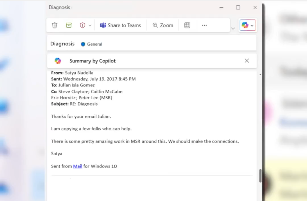307x201 pixels.
Task: Click Cc name Caitlin McCabe
Action: [106, 92]
